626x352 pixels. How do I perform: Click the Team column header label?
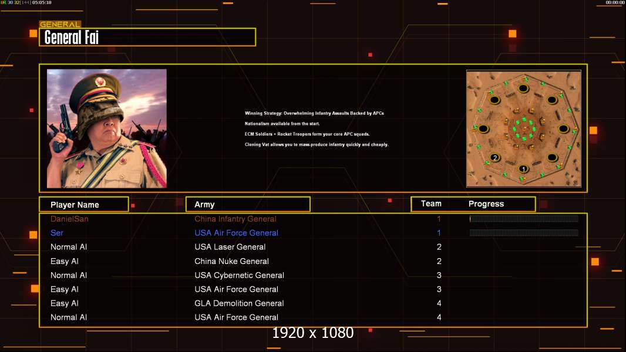click(x=431, y=204)
